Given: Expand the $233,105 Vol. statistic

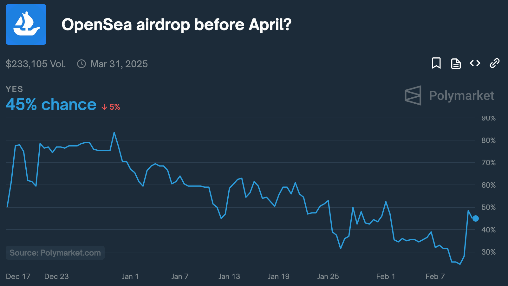Looking at the screenshot, I should point(36,64).
